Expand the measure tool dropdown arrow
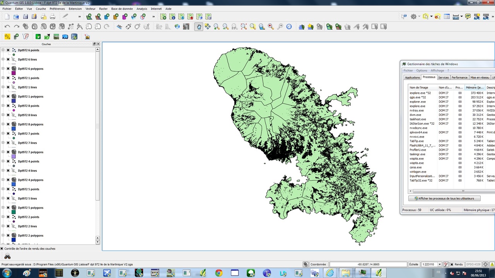The height and width of the screenshot is (278, 495). coord(462,17)
